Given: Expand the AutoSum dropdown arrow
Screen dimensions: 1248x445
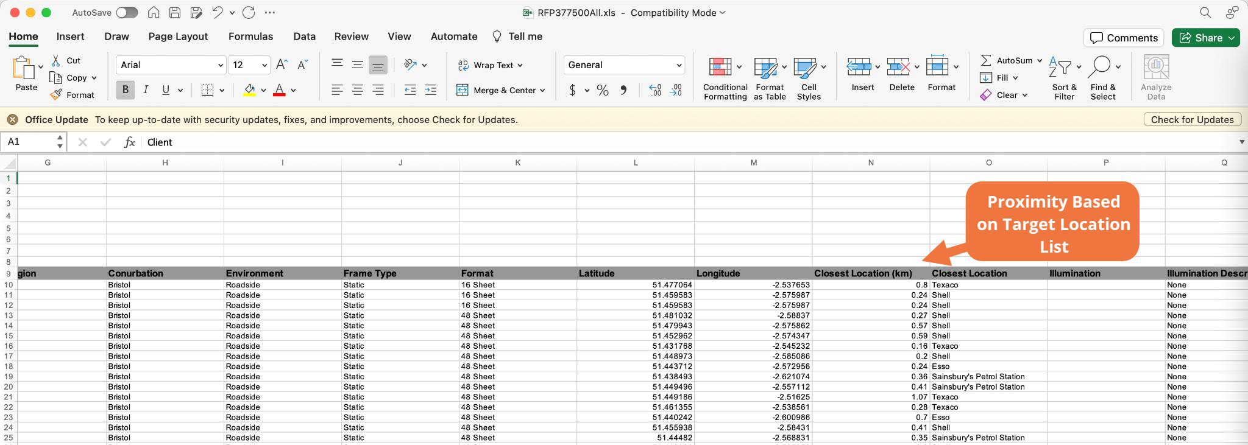Looking at the screenshot, I should (x=1040, y=60).
